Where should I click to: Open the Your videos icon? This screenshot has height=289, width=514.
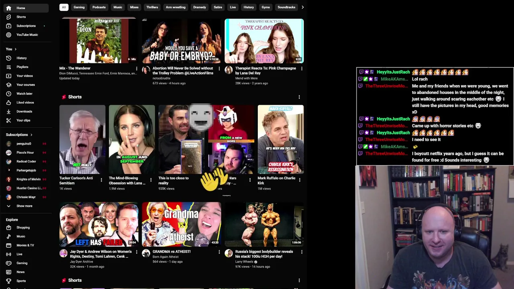[8, 76]
